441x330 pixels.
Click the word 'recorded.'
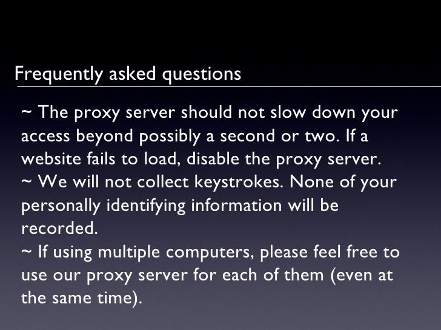click(59, 228)
